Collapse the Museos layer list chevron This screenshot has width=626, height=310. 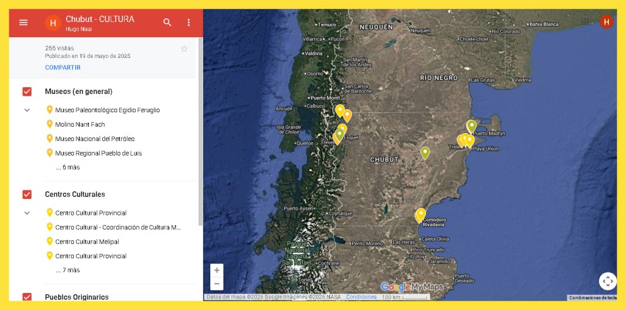point(27,110)
